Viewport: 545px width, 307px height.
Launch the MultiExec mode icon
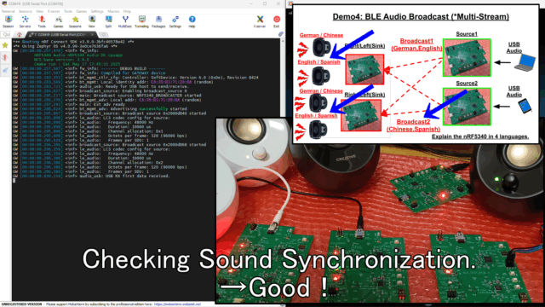tap(125, 21)
